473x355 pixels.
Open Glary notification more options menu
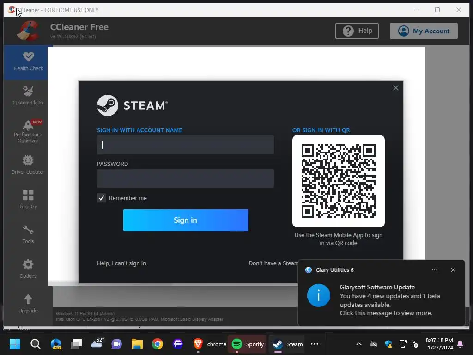point(435,270)
